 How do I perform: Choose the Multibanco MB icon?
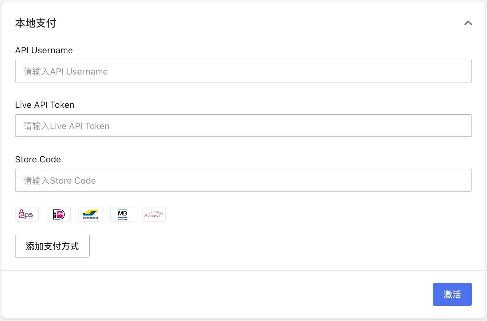pyautogui.click(x=122, y=214)
